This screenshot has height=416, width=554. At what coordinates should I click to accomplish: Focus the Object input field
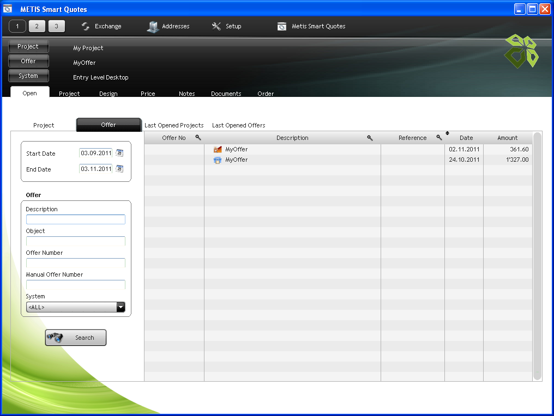(76, 241)
